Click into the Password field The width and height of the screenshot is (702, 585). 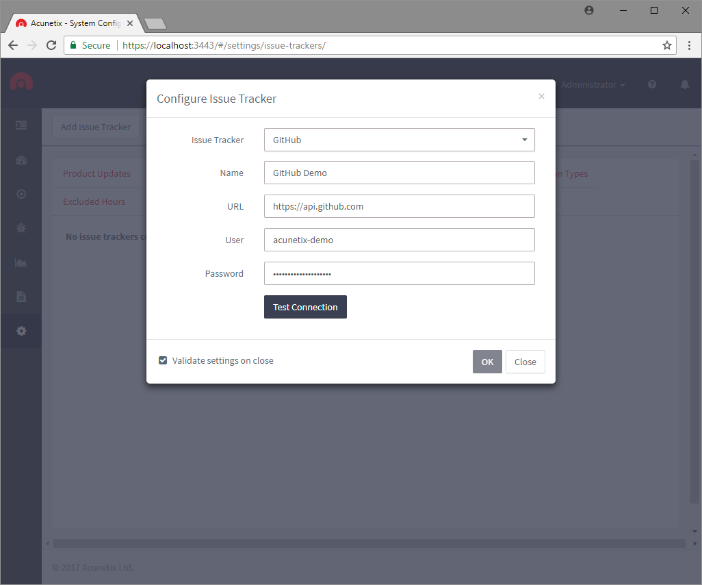click(x=400, y=273)
